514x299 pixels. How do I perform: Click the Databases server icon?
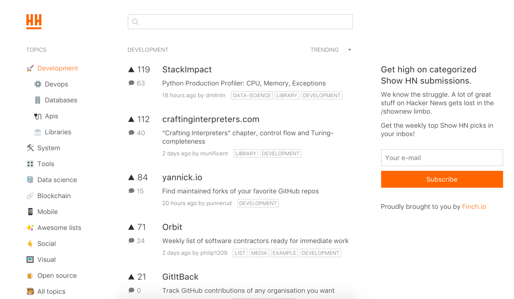tap(38, 100)
